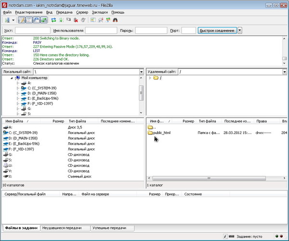Toggle directory comparison icon
The image size is (289, 241).
pyautogui.click(x=101, y=20)
